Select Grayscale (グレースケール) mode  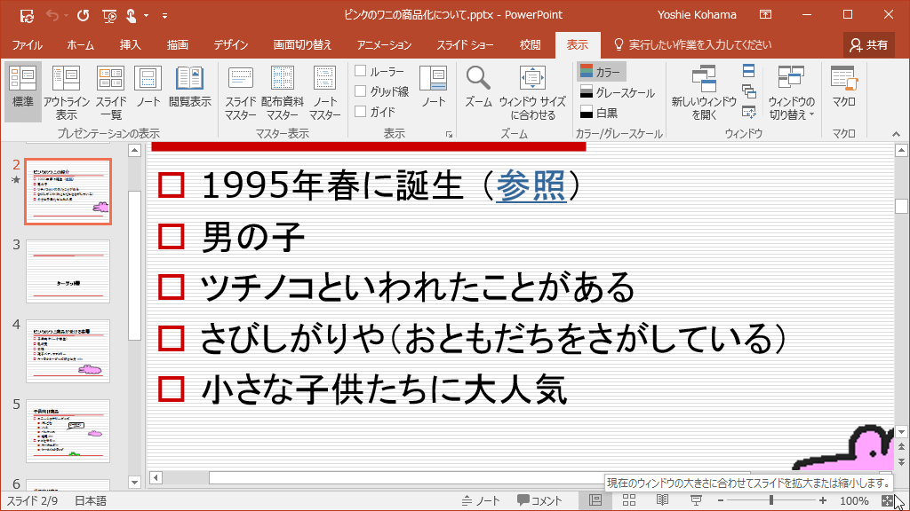pos(618,92)
